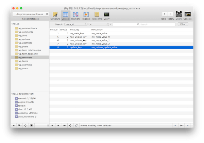
Task: Click the encoding: utf8mb4 info entry
Action: point(26,113)
